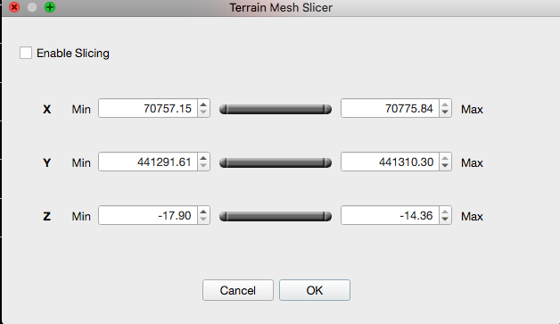This screenshot has height=324, width=560.
Task: Increase Z Min value using up stepper
Action: pos(203,212)
